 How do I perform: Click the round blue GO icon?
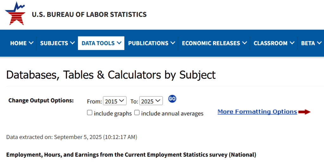click(x=172, y=99)
